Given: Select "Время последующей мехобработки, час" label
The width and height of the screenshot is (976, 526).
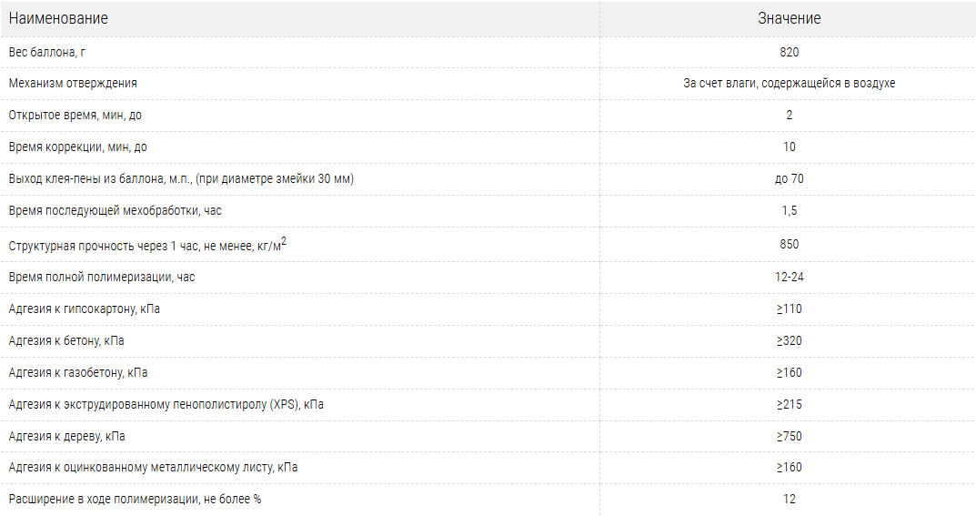Looking at the screenshot, I should tap(115, 210).
